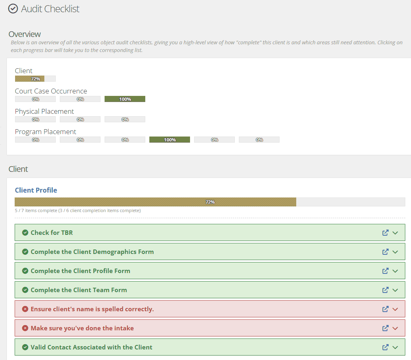Click the Audit Checklist checkmark circle icon
The height and width of the screenshot is (360, 411).
coord(13,9)
